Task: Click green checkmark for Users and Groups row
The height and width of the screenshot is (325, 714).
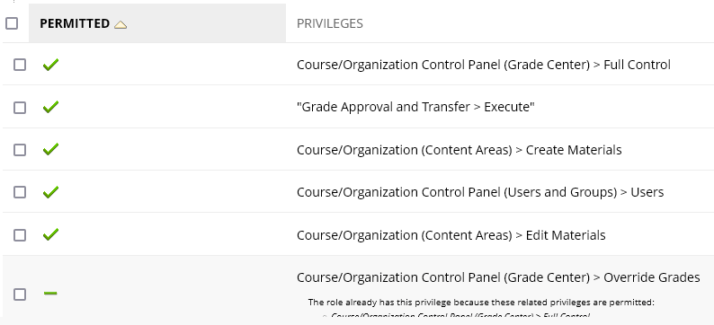Action: pyautogui.click(x=50, y=192)
